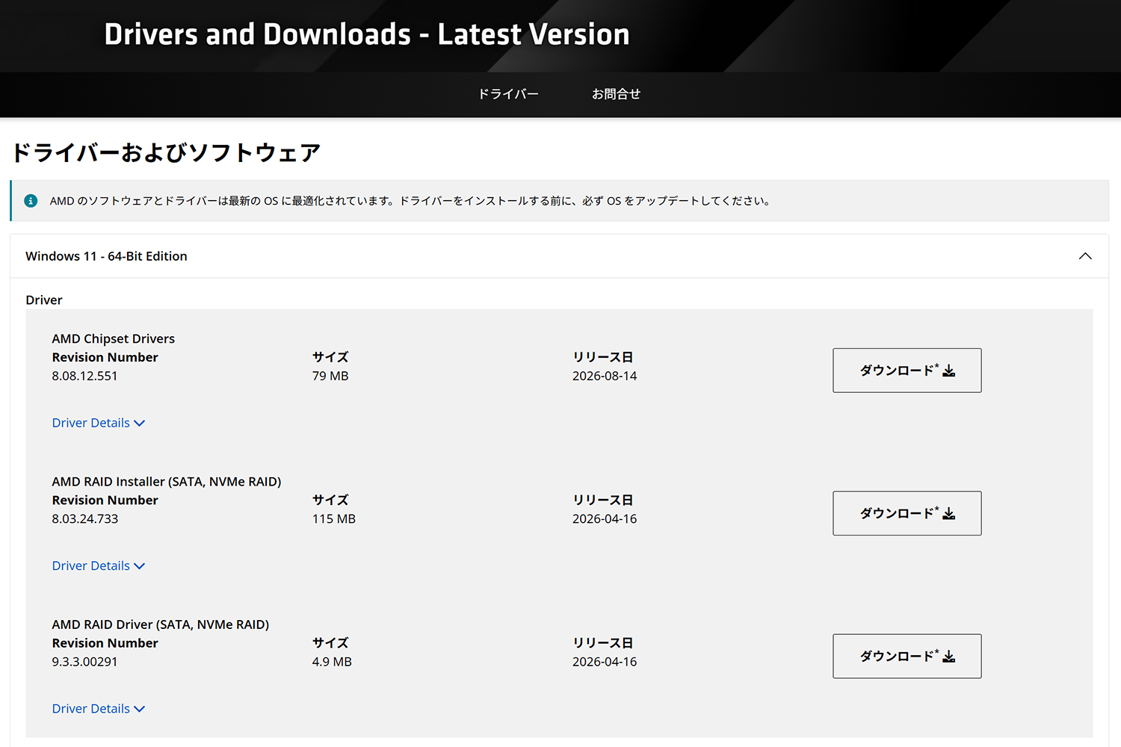Viewport: 1121px width, 747px height.
Task: Select revision number 8.03.24.733
Action: click(85, 518)
